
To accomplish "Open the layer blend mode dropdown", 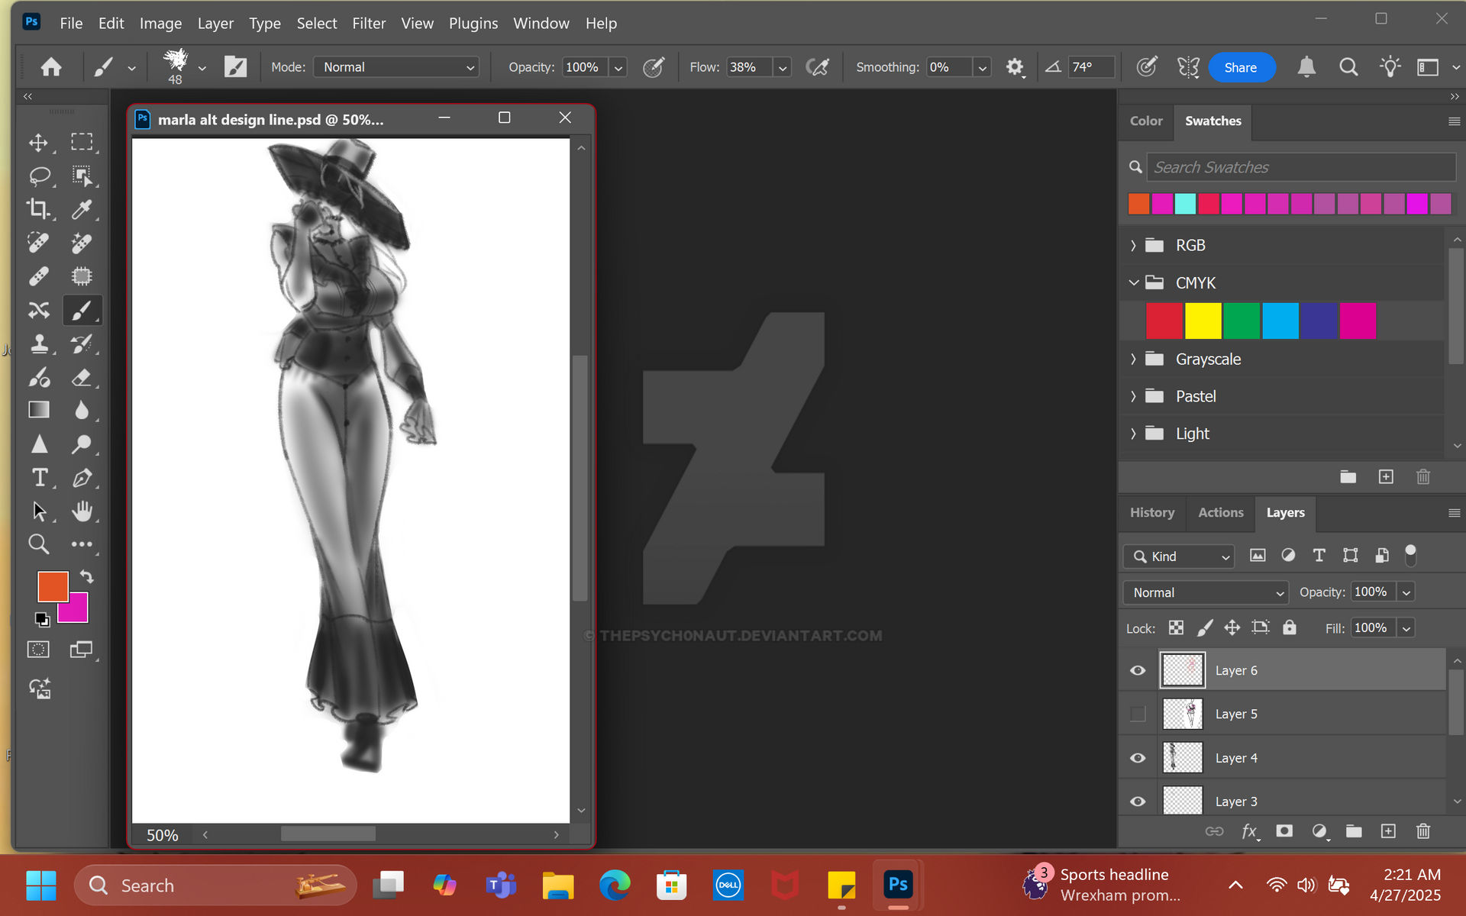I will [1206, 592].
